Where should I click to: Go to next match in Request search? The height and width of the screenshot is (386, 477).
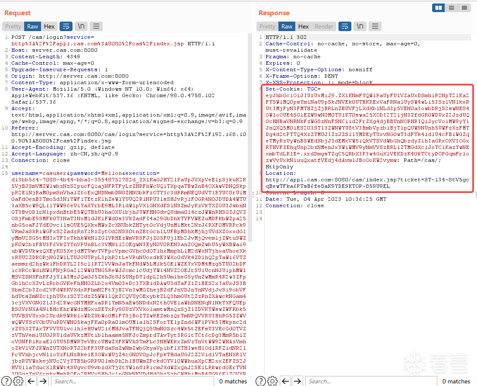pyautogui.click(x=43, y=381)
